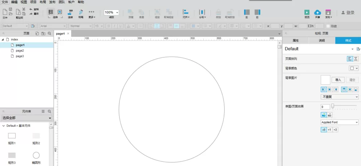Select the +1 line width option
This screenshot has width=361, height=166.
click(330, 130)
